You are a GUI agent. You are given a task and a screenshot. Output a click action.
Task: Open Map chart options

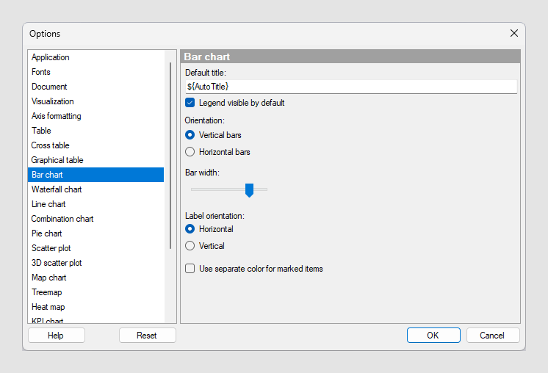click(95, 278)
